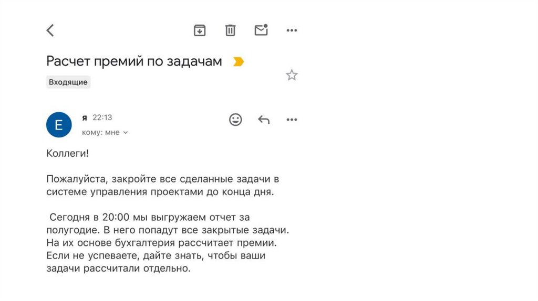Open the message's three-dot options menu
The image size is (538, 301).
coord(292,120)
